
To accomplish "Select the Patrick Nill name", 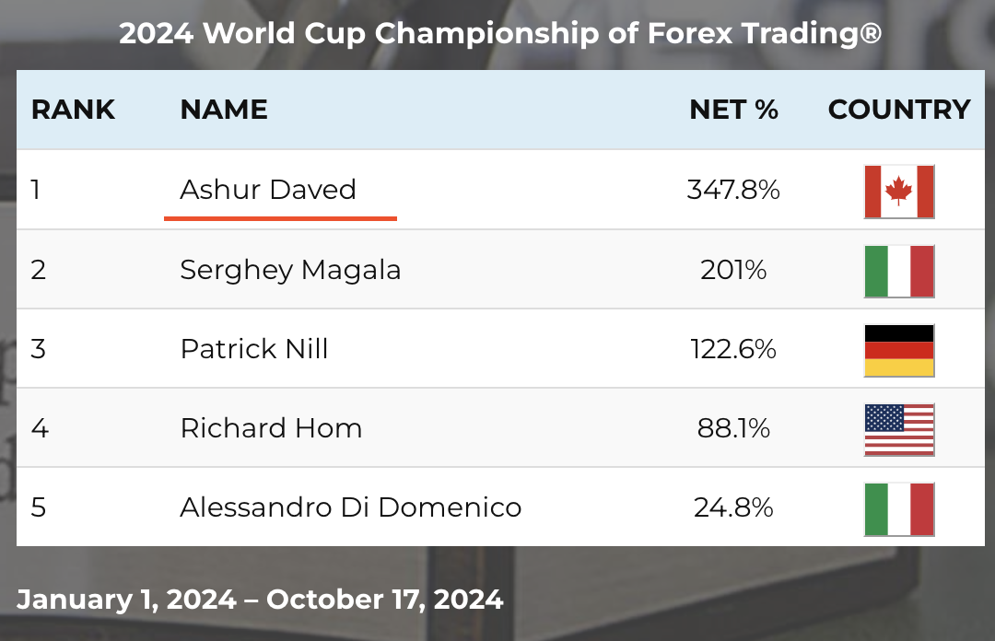I will pyautogui.click(x=254, y=349).
